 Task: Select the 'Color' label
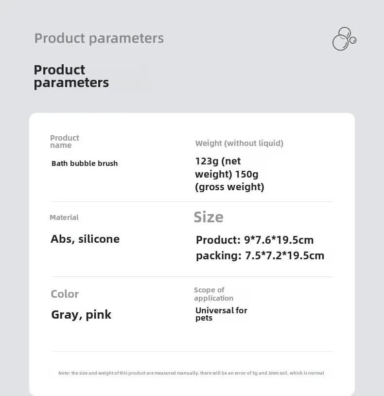(65, 294)
